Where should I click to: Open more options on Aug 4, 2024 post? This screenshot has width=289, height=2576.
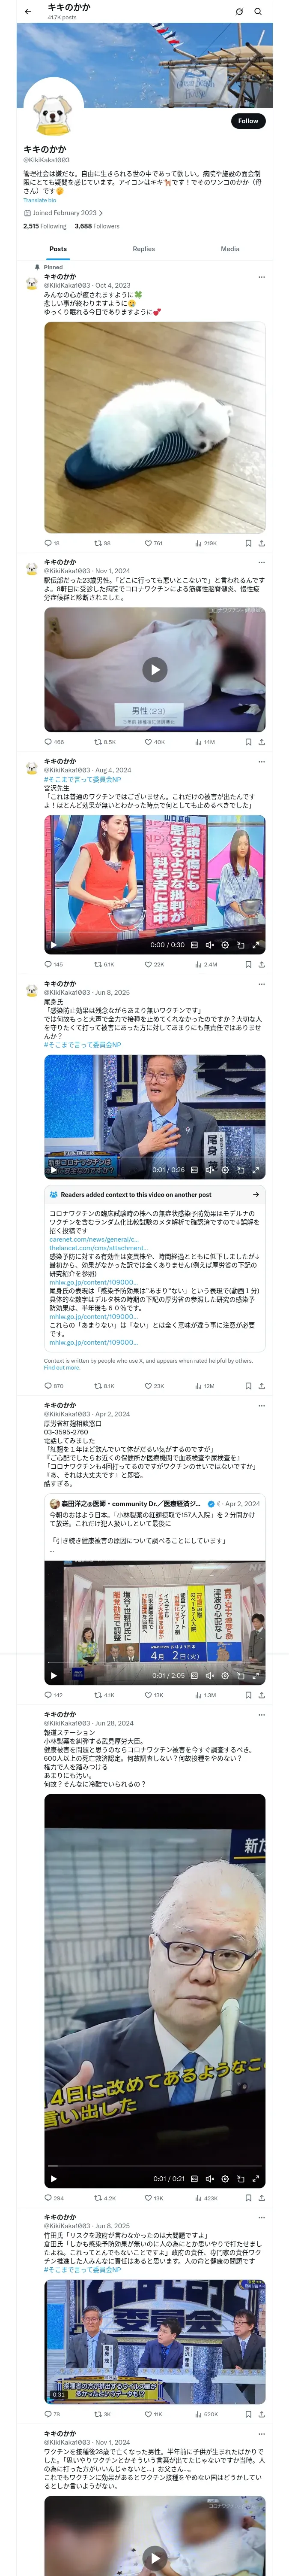pos(261,762)
